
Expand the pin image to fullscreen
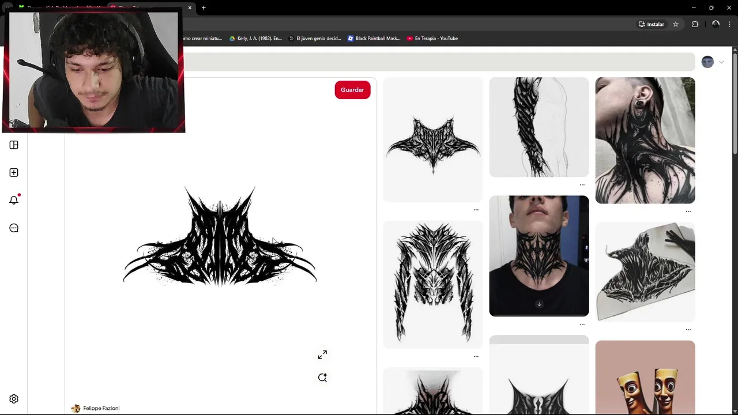[322, 355]
